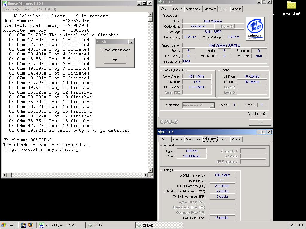Click the xtremesystems.org URL text
306x229 pixels.
point(42,150)
